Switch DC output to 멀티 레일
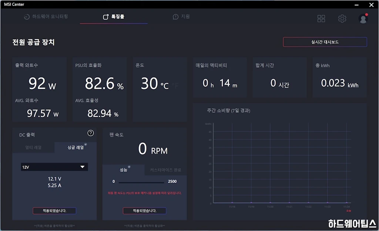The width and height of the screenshot is (379, 231). [x=33, y=147]
